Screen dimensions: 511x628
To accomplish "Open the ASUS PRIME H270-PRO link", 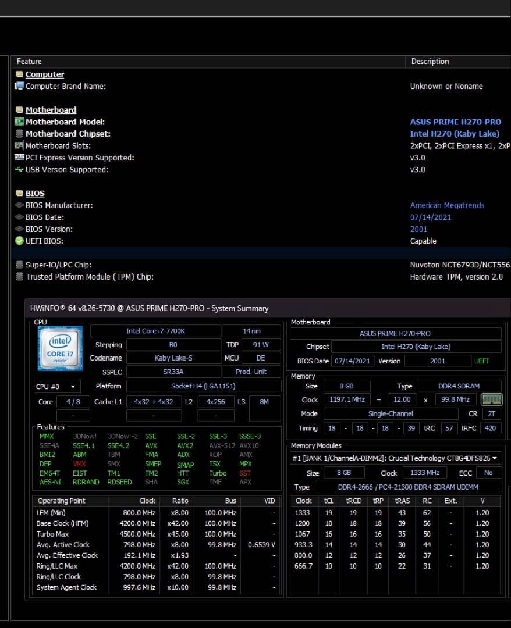I will point(456,122).
